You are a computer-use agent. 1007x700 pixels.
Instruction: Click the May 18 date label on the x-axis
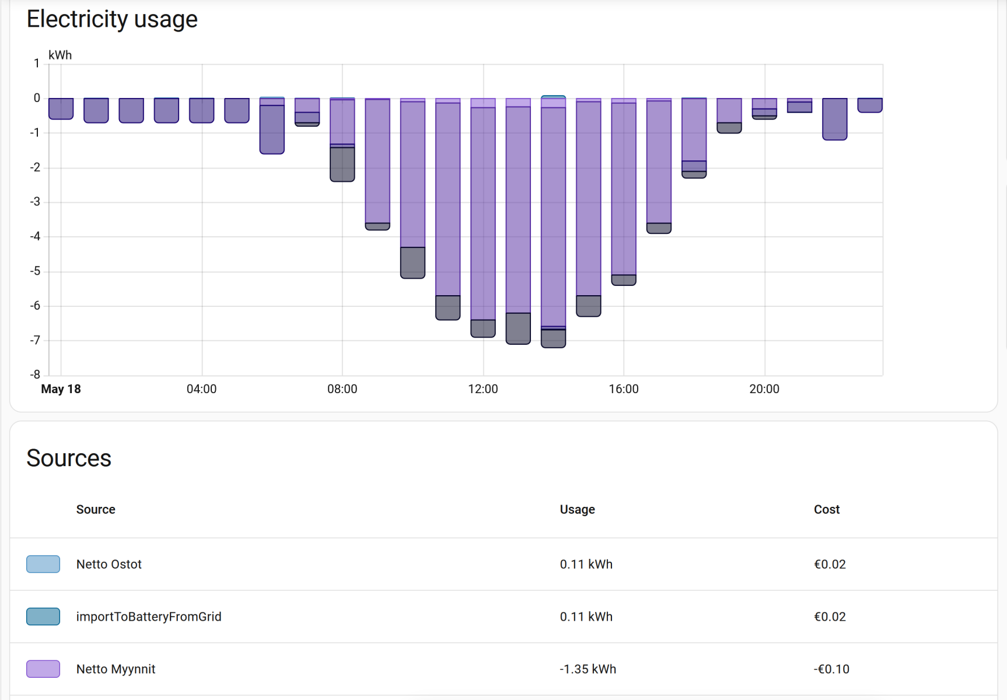(61, 389)
